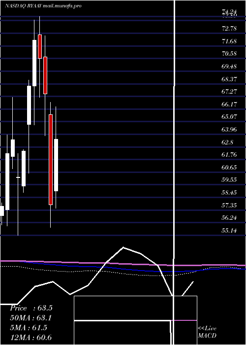Click the 55.14 price axis label

point(229,231)
